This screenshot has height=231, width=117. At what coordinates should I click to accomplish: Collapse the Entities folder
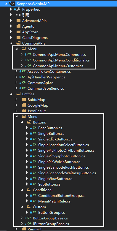11,94
